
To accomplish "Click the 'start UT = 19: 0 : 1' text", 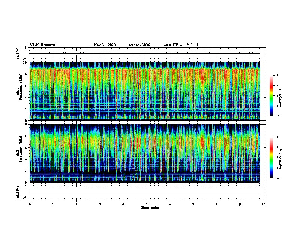I will click(x=181, y=45).
